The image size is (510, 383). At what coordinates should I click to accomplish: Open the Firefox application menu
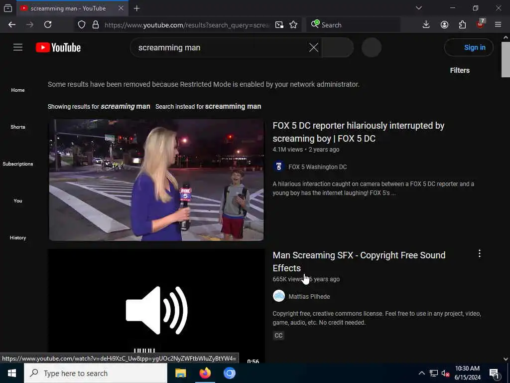pos(498,25)
